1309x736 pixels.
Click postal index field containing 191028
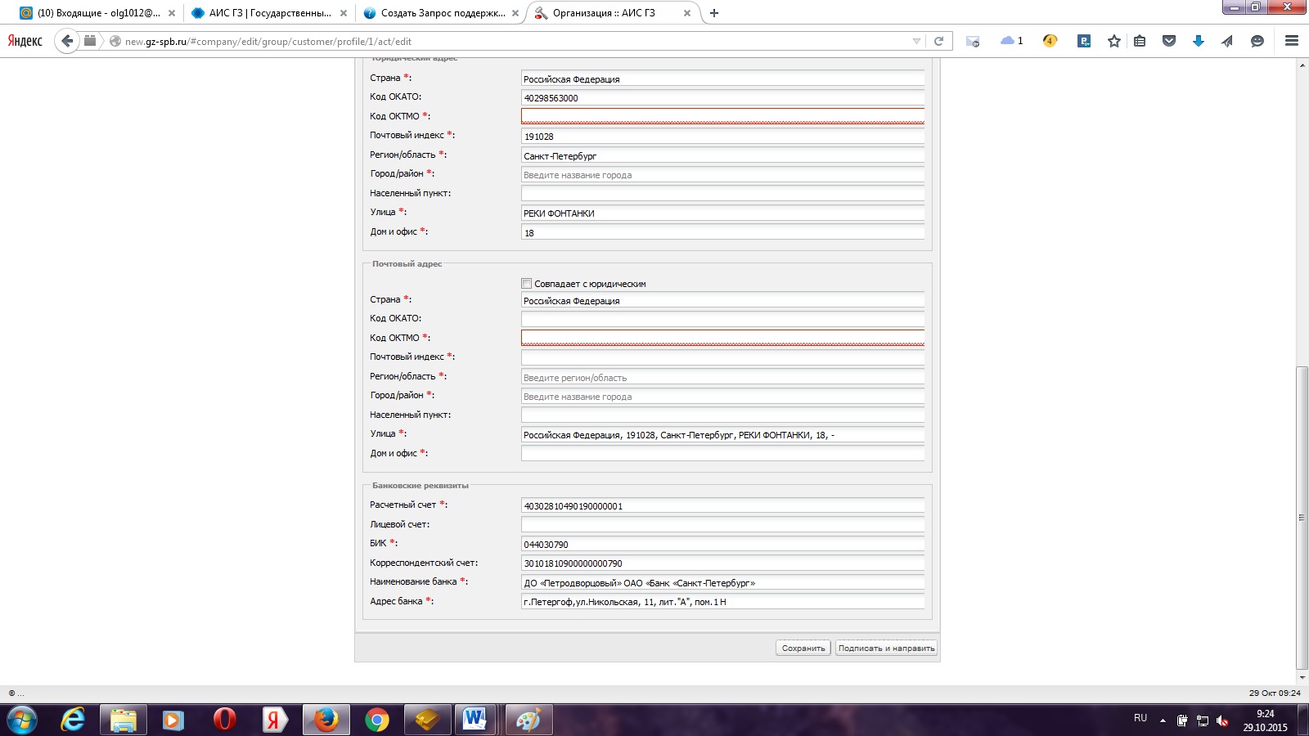(x=722, y=136)
